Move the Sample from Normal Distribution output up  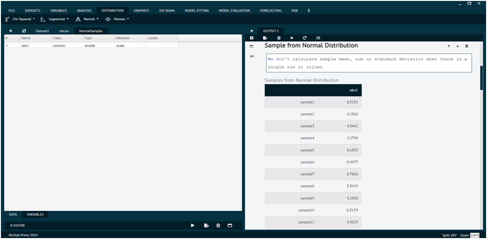[449, 46]
